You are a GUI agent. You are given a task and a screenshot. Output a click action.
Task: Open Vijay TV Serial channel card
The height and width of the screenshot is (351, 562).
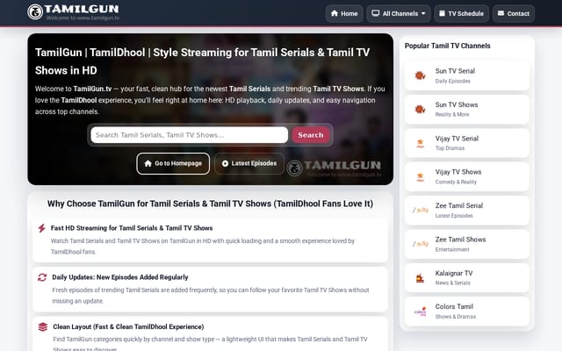tap(466, 143)
